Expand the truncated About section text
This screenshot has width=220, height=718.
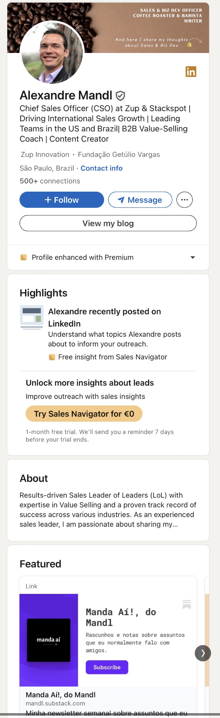(x=108, y=510)
